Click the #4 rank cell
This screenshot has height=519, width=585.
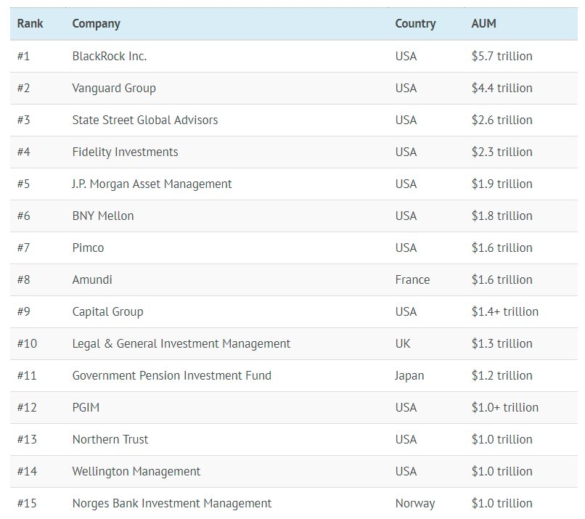coord(23,152)
